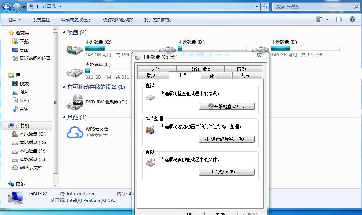This screenshot has width=362, height=215.
Task: Collapse the 硬盘 (4) group
Action: point(64,33)
